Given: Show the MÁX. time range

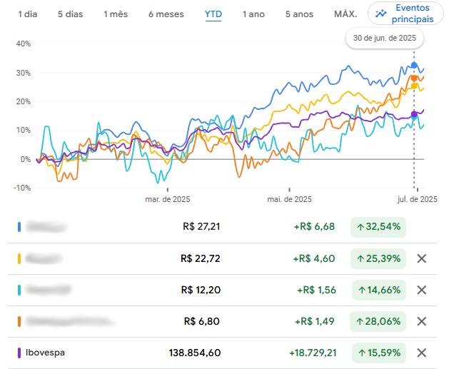Looking at the screenshot, I should (345, 14).
